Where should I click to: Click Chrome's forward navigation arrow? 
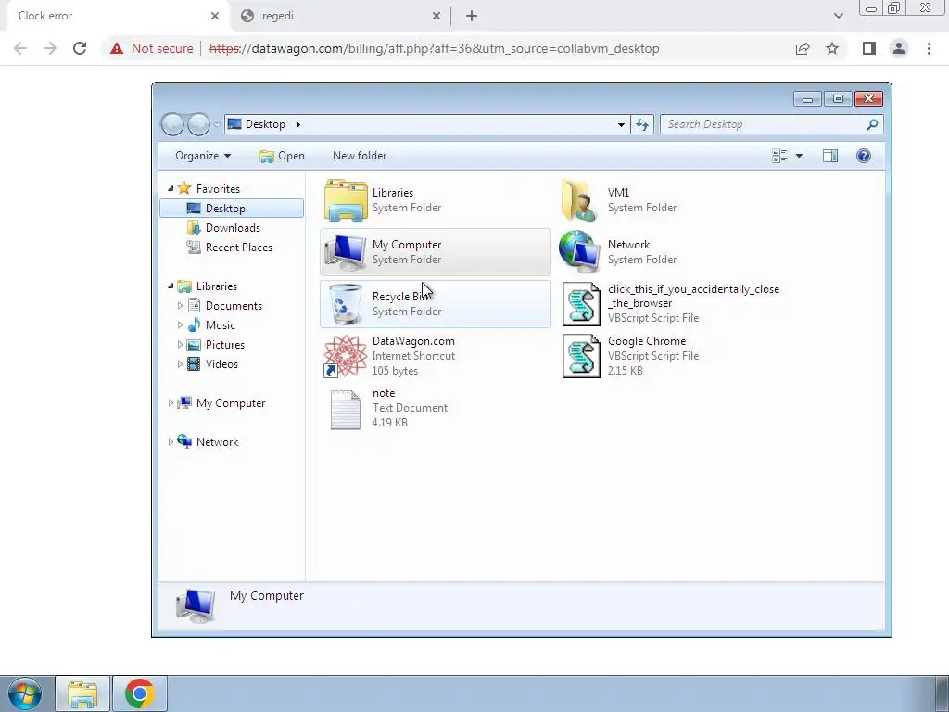tap(50, 48)
